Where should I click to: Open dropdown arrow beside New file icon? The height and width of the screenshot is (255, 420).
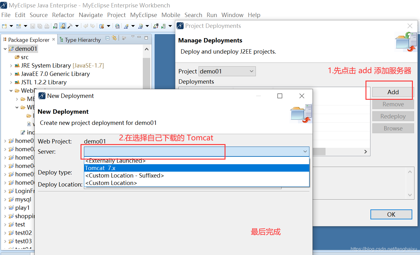point(11,26)
